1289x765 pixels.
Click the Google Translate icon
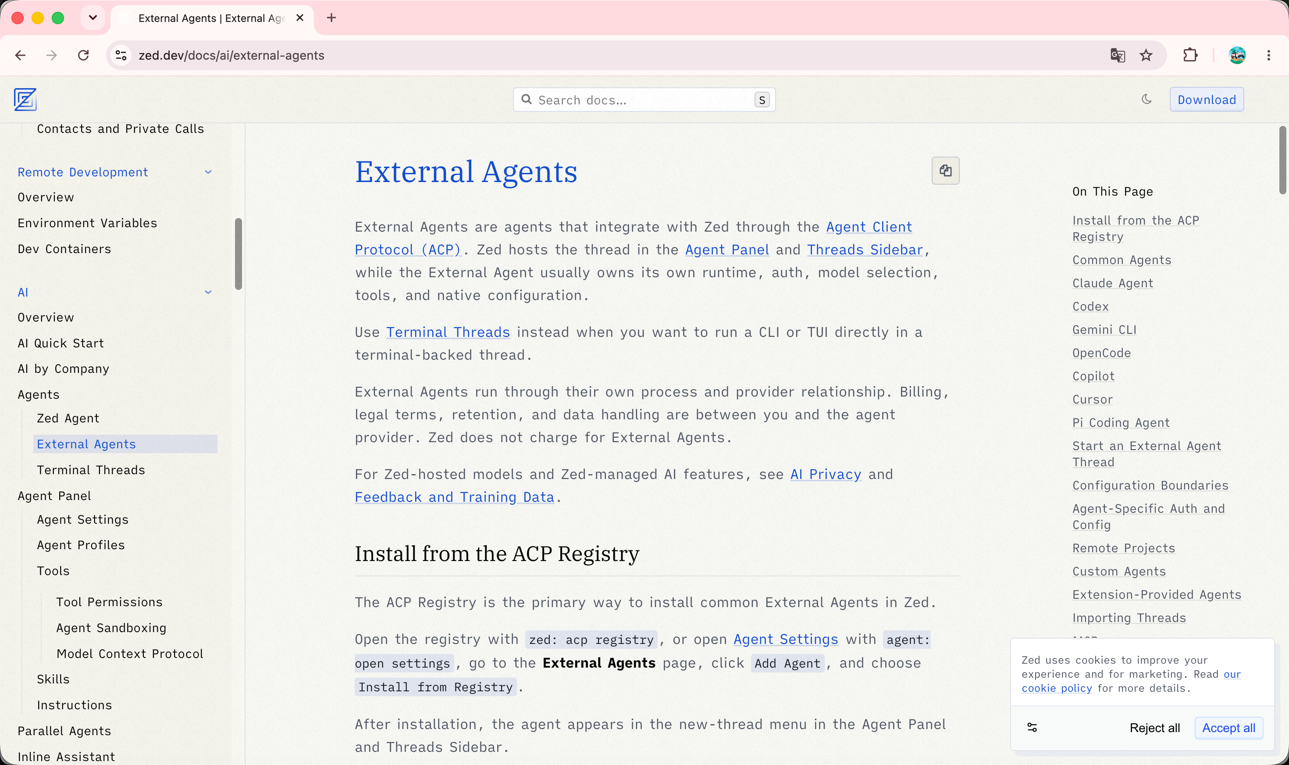[1118, 55]
